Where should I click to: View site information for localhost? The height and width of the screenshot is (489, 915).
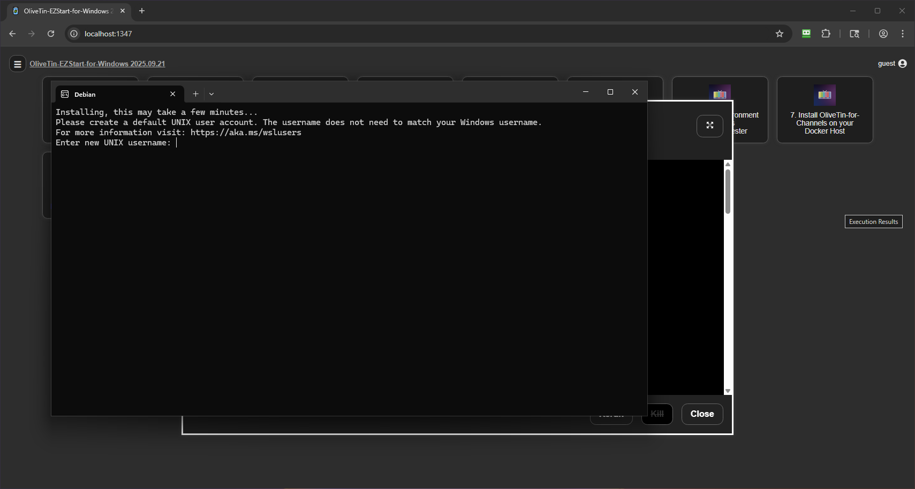point(74,34)
